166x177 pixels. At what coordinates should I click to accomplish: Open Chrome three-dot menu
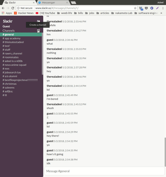point(163,8)
